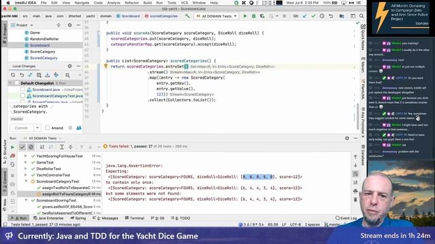435x244 pixels.
Task: Click Run with Coverage icon
Action: click(x=262, y=16)
